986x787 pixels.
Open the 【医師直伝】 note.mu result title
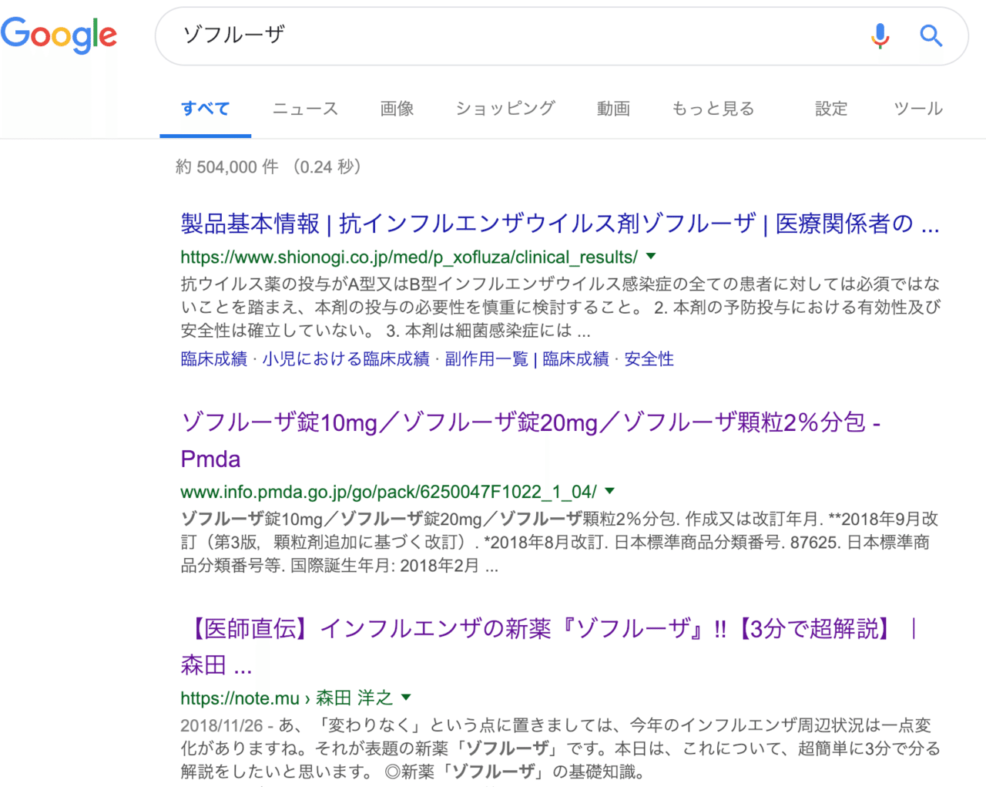[549, 646]
